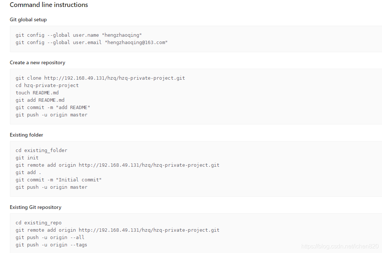This screenshot has width=382, height=253.
Task: Click the "Create a new repository" heading
Action: tap(37, 62)
